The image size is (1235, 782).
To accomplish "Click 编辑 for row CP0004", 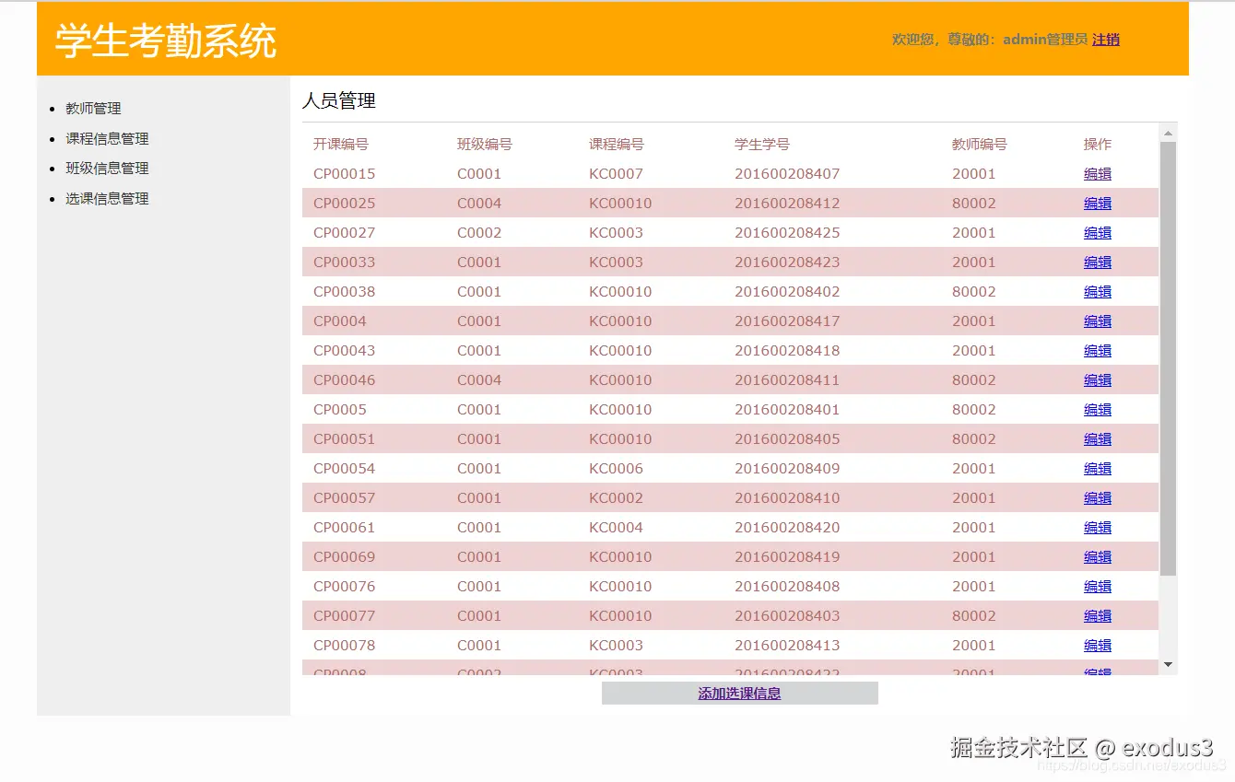I will tap(1098, 321).
